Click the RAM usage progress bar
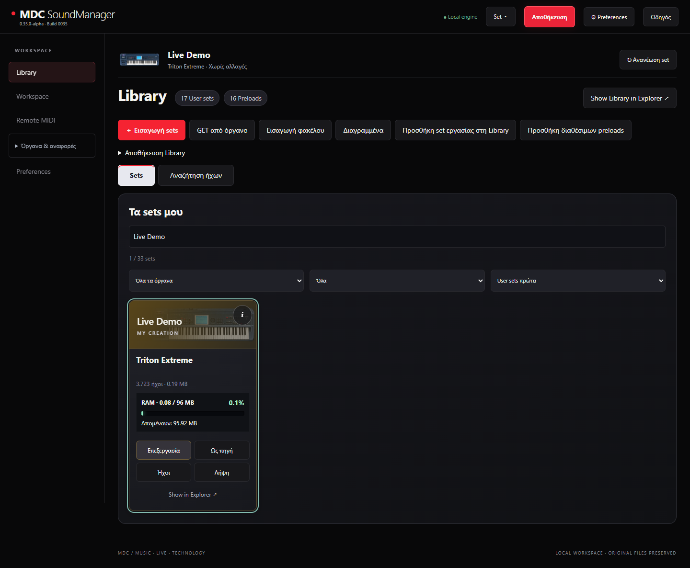 (193, 413)
